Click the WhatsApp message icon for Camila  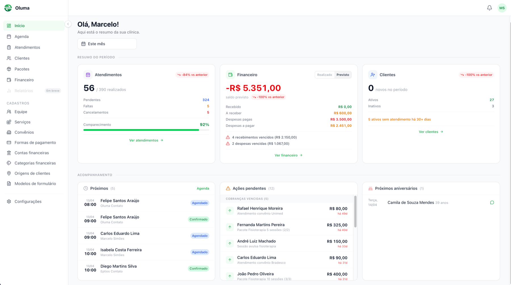[492, 202]
